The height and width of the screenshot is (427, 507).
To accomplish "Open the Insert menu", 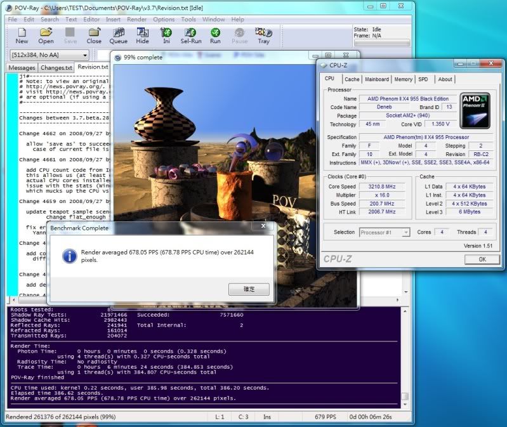I will (x=113, y=20).
